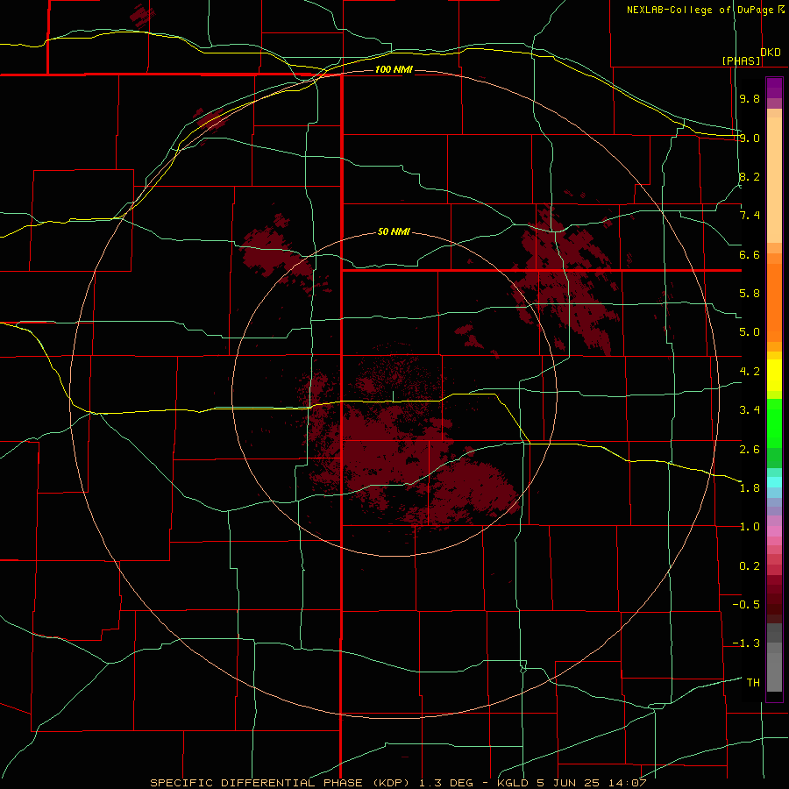
Task: Click the -0.5 color scale value
Action: 746,605
